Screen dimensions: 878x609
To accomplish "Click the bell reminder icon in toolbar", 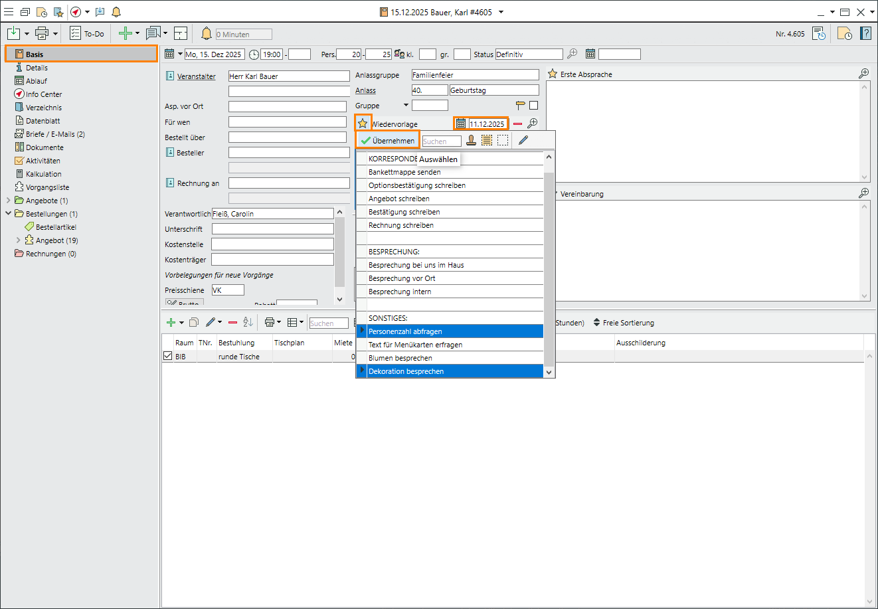I will coord(207,34).
